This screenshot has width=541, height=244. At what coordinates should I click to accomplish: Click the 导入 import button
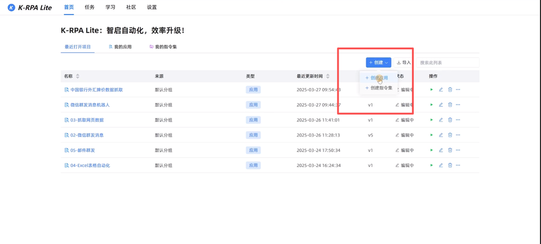click(404, 63)
